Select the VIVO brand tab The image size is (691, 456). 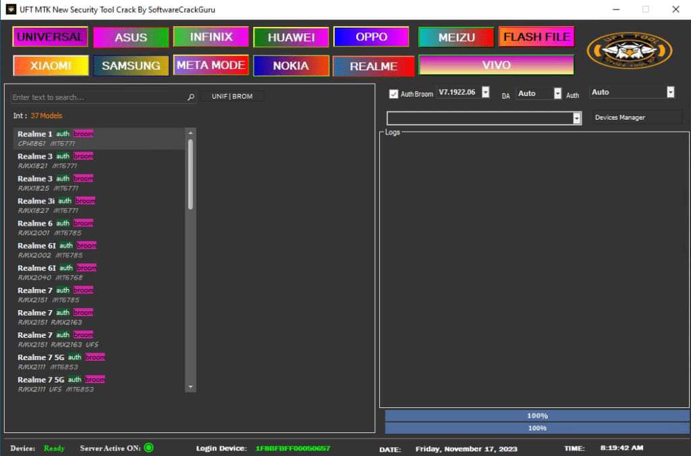coord(496,66)
